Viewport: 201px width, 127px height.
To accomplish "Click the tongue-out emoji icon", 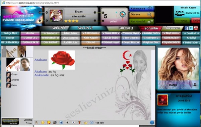I will tap(49, 123).
